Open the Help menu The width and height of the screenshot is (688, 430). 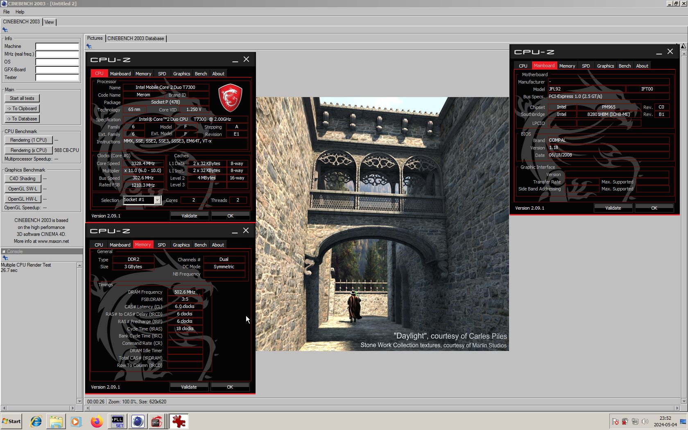(x=20, y=12)
